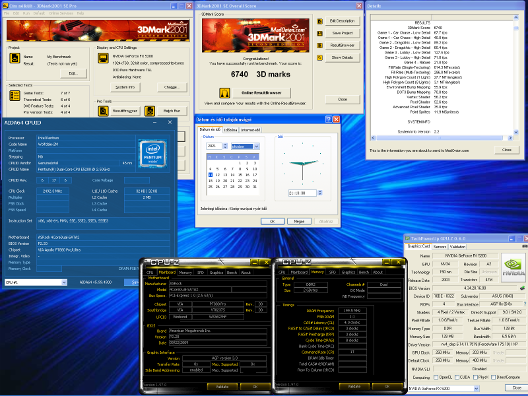This screenshot has height=396, width=528.
Task: Enable the DirectCompute checkbox in GPU-Z
Action: tap(493, 377)
